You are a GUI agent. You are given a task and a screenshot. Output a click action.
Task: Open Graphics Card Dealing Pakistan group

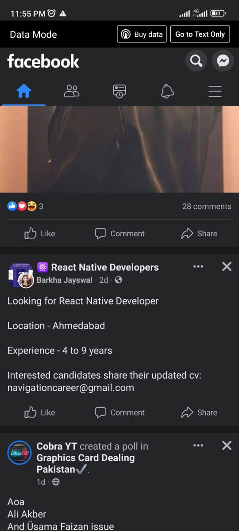[85, 463]
